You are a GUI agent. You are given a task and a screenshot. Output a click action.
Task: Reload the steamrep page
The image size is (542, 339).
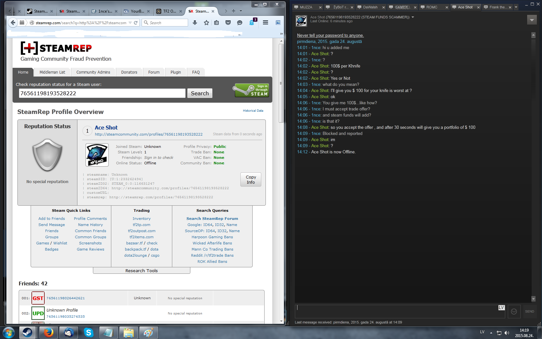[x=136, y=23]
